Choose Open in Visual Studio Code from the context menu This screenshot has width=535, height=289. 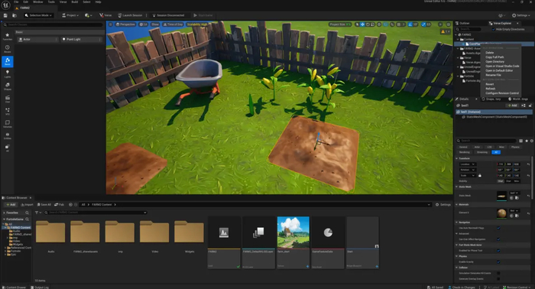tap(502, 67)
